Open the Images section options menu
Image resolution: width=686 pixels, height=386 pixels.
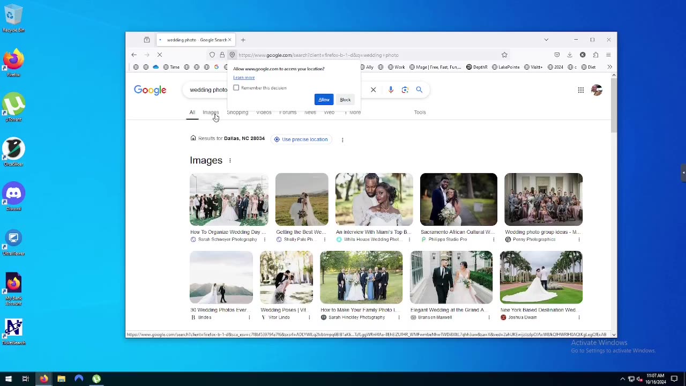(x=230, y=160)
